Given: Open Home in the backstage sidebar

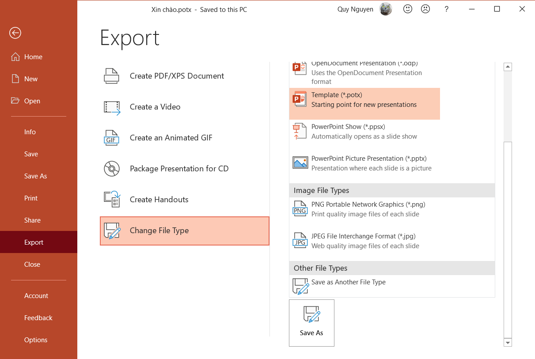Looking at the screenshot, I should [38, 57].
